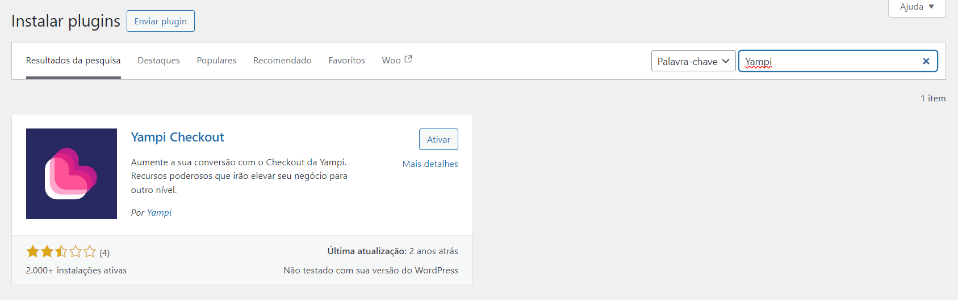The image size is (958, 300).
Task: Click the Enviar plugin button
Action: pyautogui.click(x=161, y=21)
